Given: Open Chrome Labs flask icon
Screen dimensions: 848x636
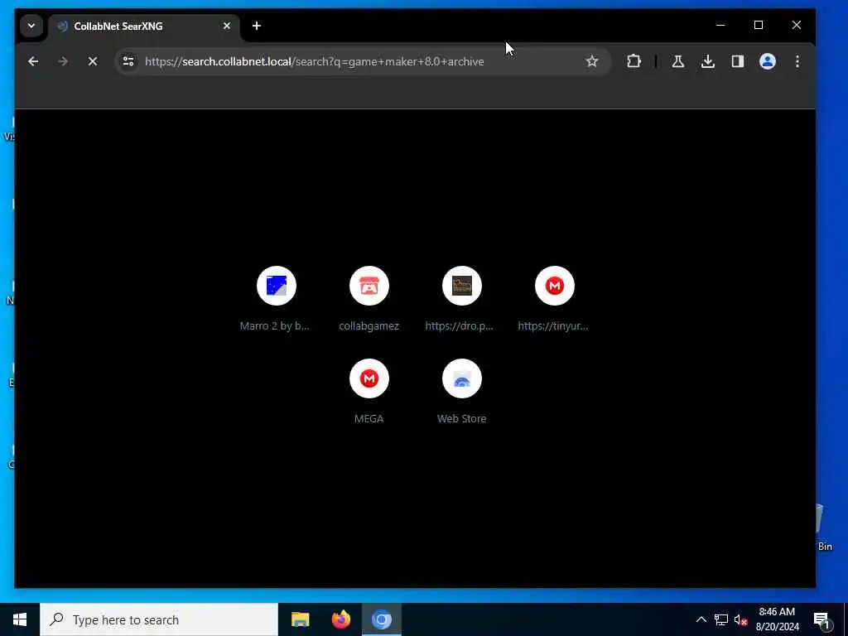Looking at the screenshot, I should [677, 61].
